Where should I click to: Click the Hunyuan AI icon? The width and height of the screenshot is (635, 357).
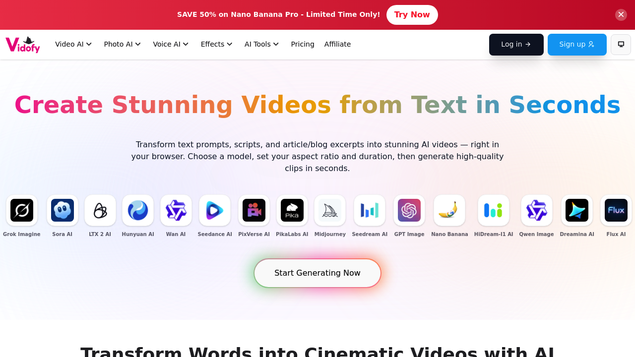(x=138, y=210)
